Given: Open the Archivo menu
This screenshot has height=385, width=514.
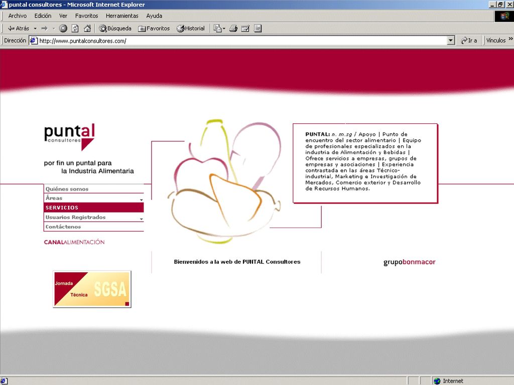Looking at the screenshot, I should (18, 16).
